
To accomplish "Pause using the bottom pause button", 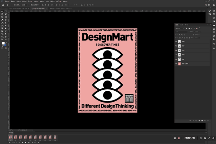I will [x=175, y=138].
